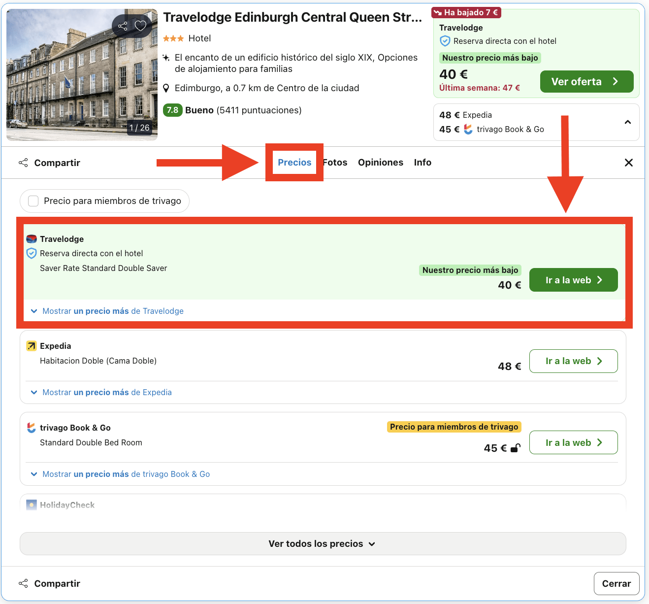Click the blue shield icon beside Reserva directa
Viewport: 649px width, 604px height.
(x=31, y=253)
